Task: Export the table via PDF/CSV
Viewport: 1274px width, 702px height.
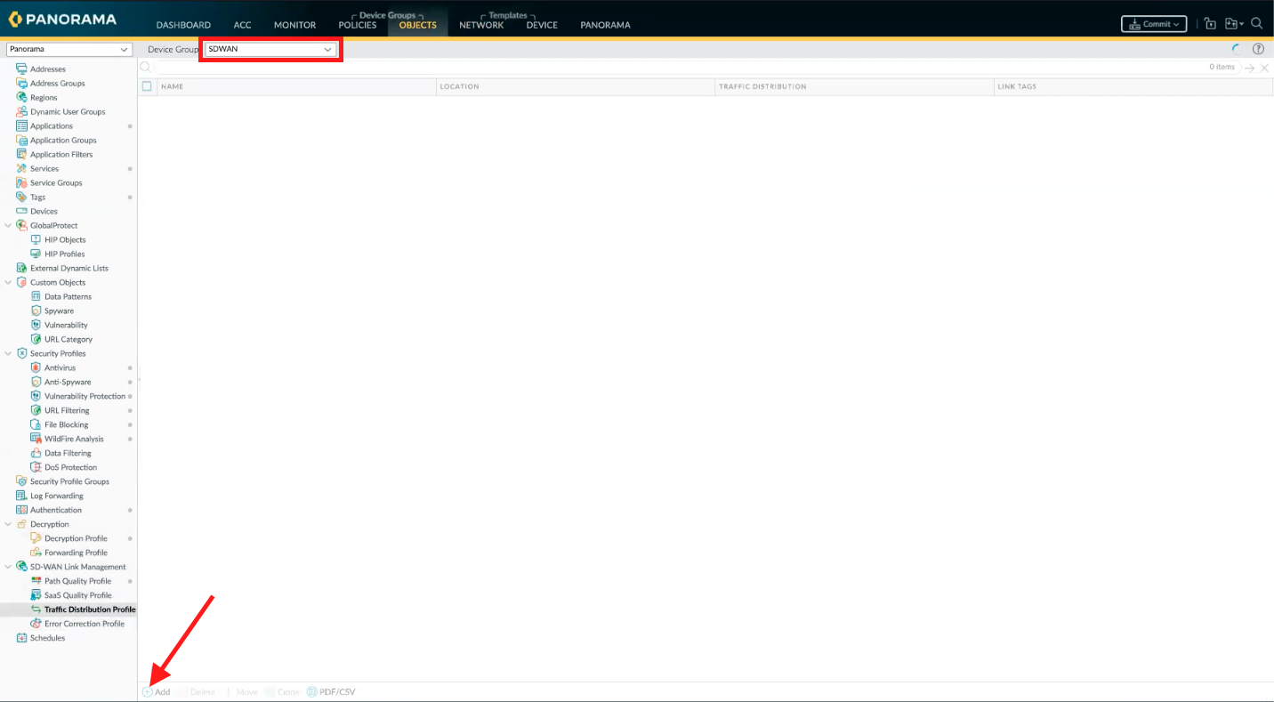Action: [x=331, y=692]
